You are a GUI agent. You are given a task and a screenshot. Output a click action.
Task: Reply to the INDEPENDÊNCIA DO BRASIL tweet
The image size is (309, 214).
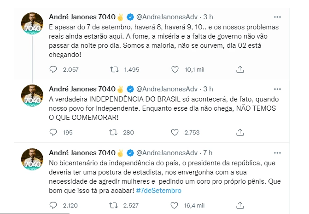click(x=54, y=132)
